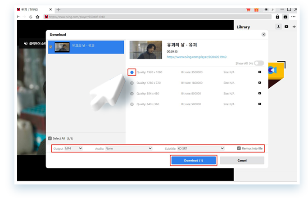Toggle the Select All checkbox
This screenshot has height=202, width=308.
50,139
